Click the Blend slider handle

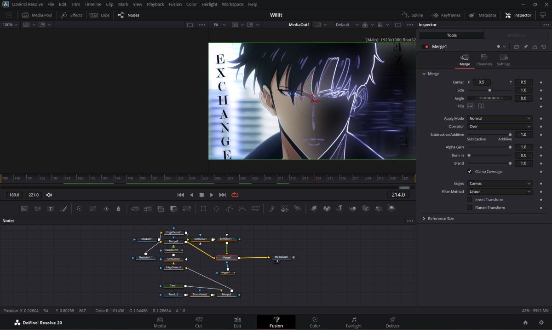510,163
